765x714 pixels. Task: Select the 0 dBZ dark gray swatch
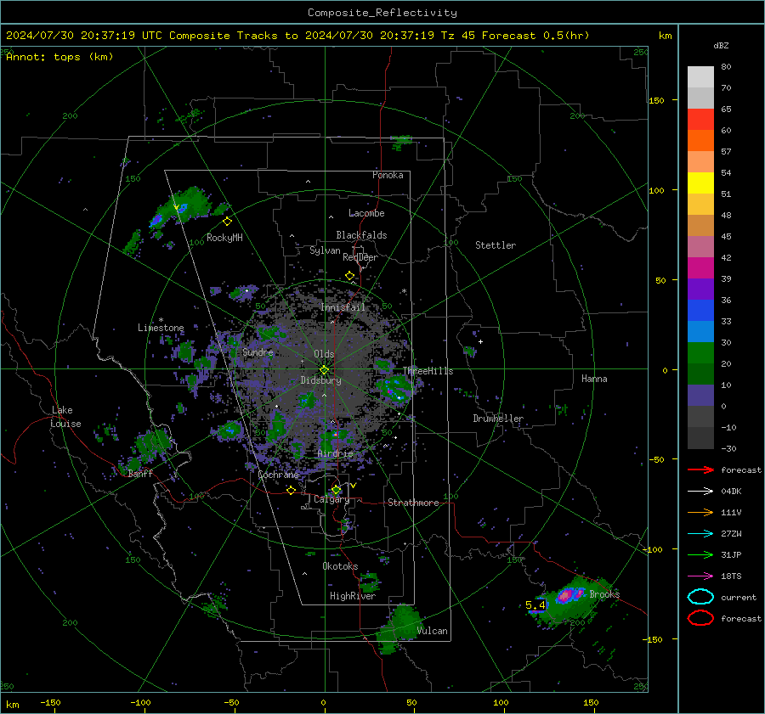click(700, 417)
